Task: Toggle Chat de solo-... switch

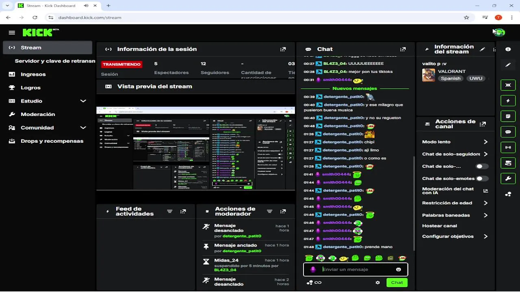Action: [x=482, y=166]
